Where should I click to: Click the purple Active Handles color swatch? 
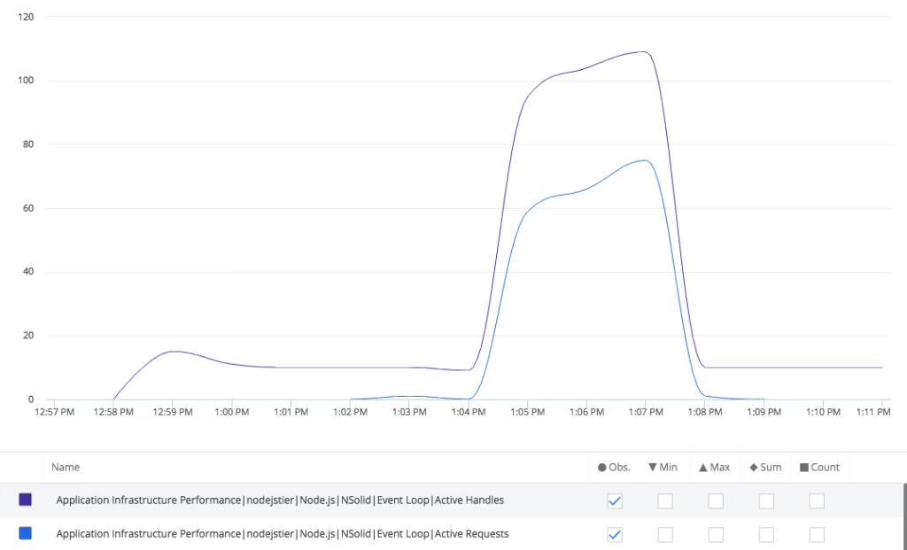click(x=26, y=500)
